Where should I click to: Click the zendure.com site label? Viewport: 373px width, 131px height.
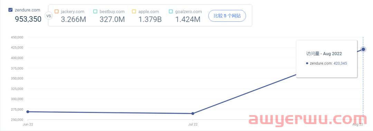pyautogui.click(x=27, y=10)
